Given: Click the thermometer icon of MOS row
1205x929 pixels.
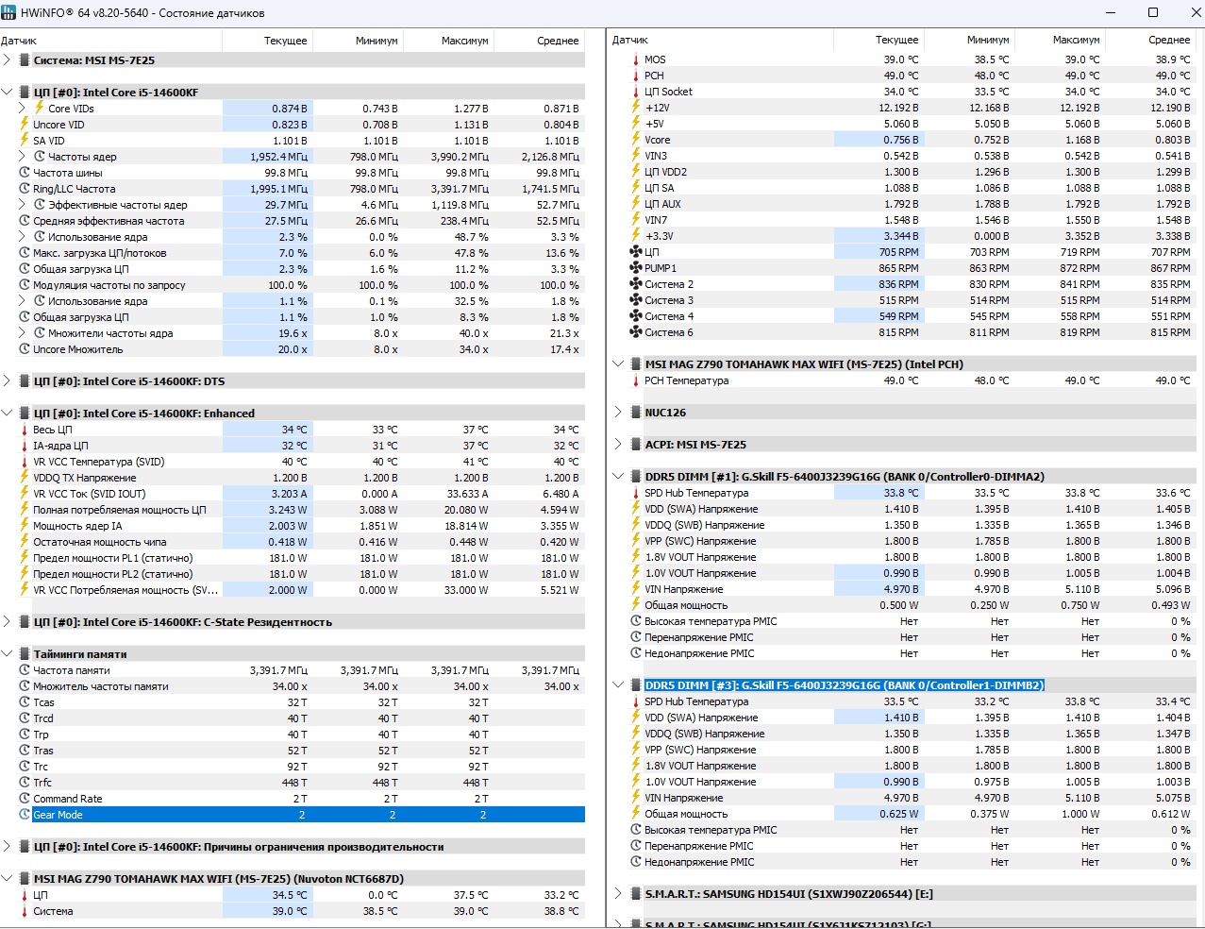Looking at the screenshot, I should [x=636, y=59].
